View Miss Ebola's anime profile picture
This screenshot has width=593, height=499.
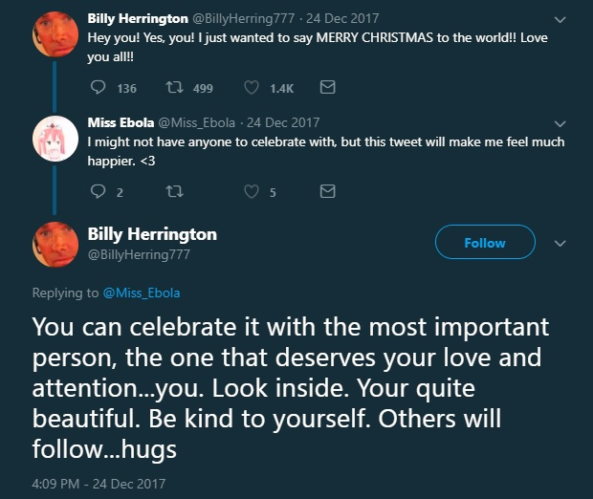pos(55,139)
